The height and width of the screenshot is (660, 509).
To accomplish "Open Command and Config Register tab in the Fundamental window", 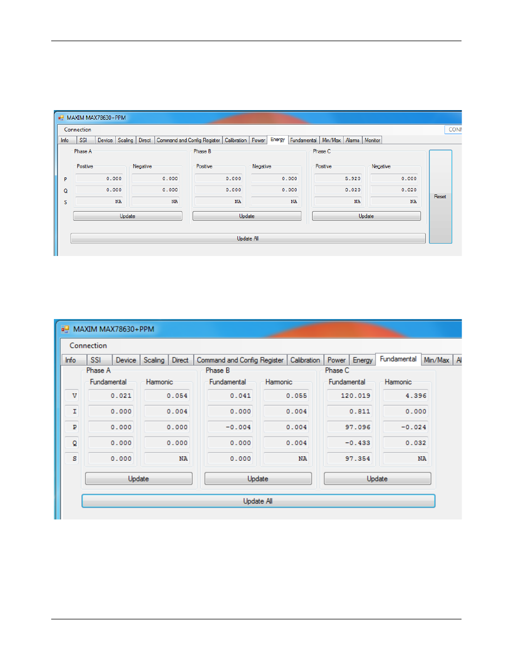I will click(240, 360).
